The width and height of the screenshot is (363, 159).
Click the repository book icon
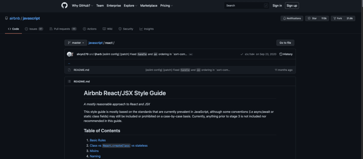tap(7, 18)
